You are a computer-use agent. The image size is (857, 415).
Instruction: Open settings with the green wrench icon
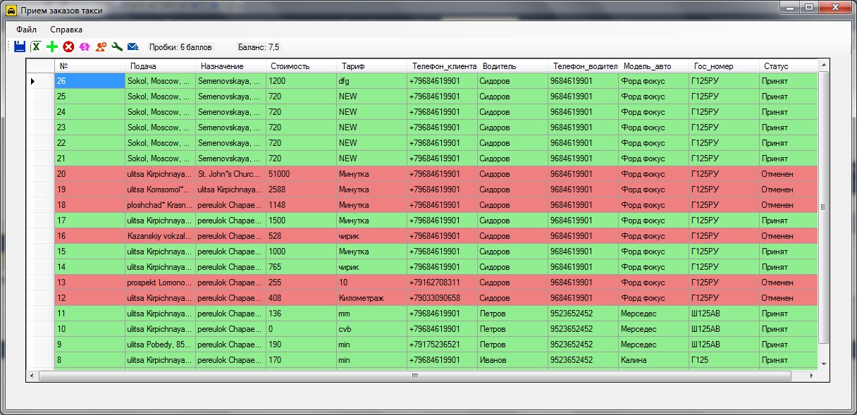tap(117, 47)
